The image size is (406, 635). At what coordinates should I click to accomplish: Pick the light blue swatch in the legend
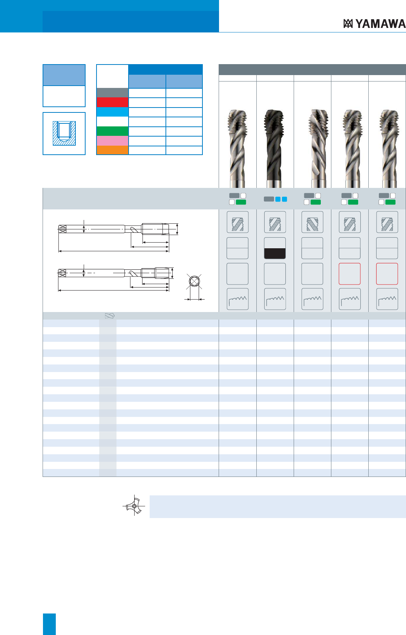(x=112, y=112)
